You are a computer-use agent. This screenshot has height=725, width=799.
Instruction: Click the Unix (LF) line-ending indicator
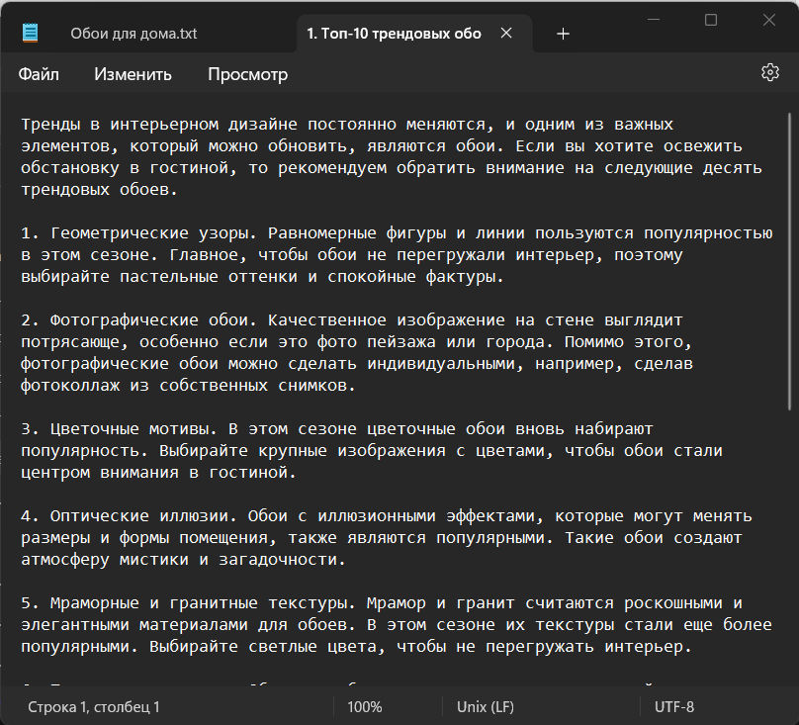click(485, 706)
